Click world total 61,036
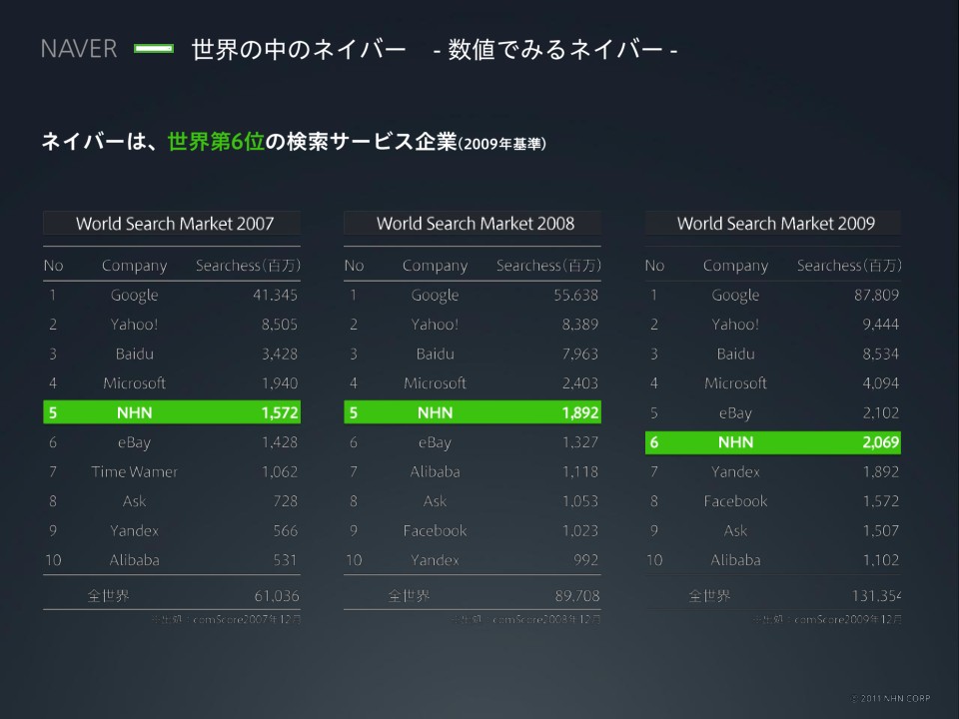The image size is (959, 719). (277, 595)
